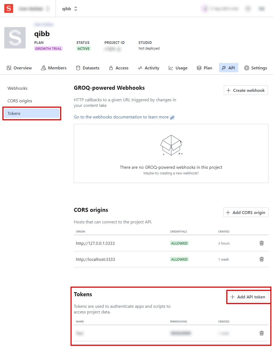Click the Create webhook button
Image resolution: width=273 pixels, height=349 pixels.
point(246,91)
